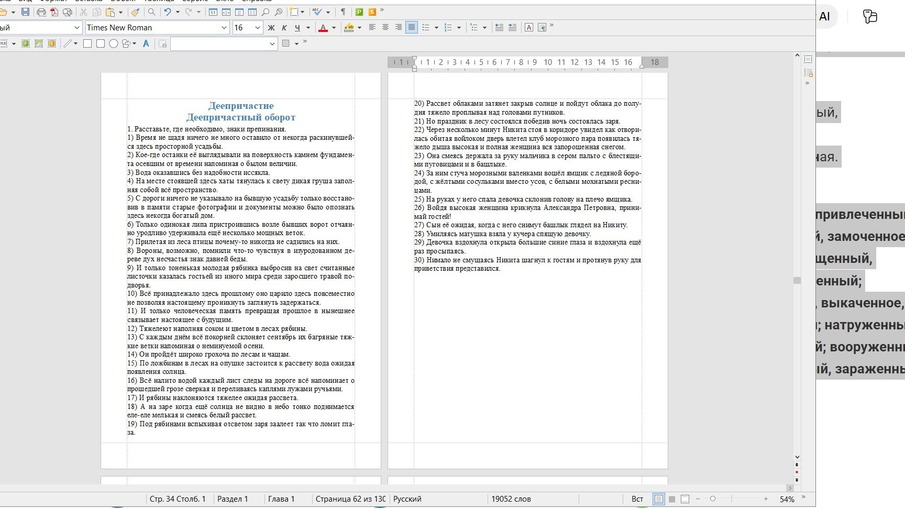The height and width of the screenshot is (509, 905).
Task: Center the paragraph text
Action: pos(385,27)
